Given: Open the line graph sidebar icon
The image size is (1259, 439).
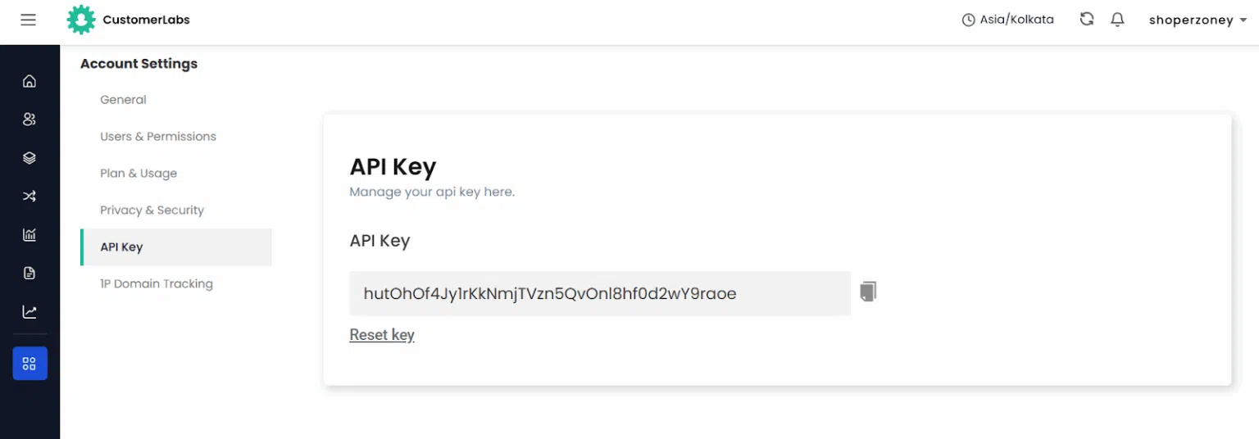Looking at the screenshot, I should (30, 312).
